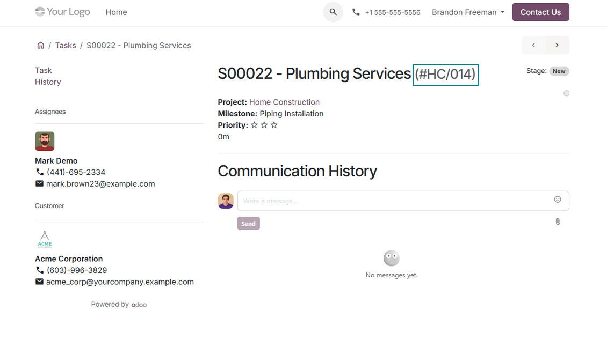Click the S00022 - Plumbing Services breadcrumb text

(x=139, y=45)
